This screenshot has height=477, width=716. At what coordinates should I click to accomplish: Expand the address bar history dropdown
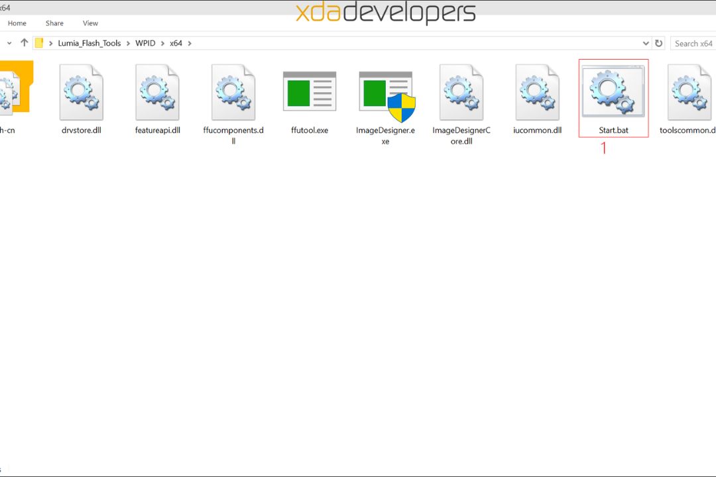[646, 43]
